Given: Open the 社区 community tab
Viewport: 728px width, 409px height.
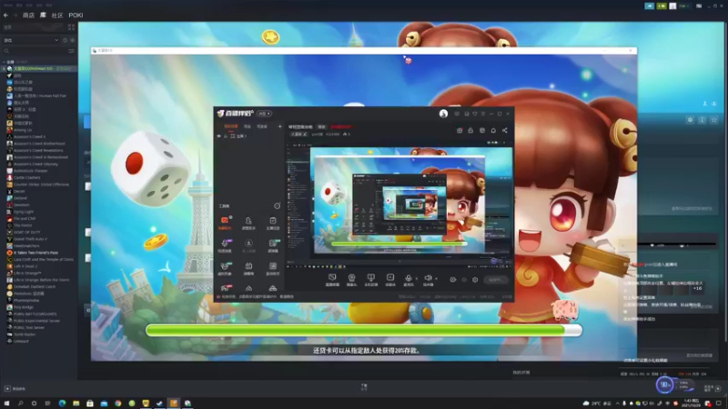Looking at the screenshot, I should 57,15.
